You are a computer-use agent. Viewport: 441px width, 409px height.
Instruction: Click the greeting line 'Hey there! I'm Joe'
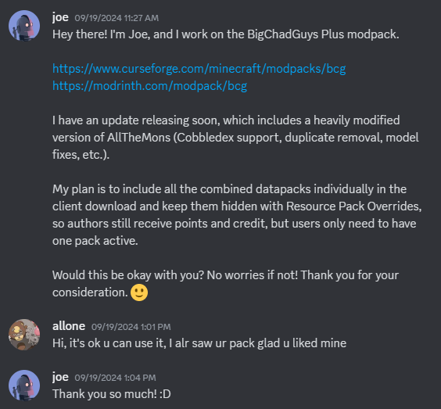coord(226,34)
